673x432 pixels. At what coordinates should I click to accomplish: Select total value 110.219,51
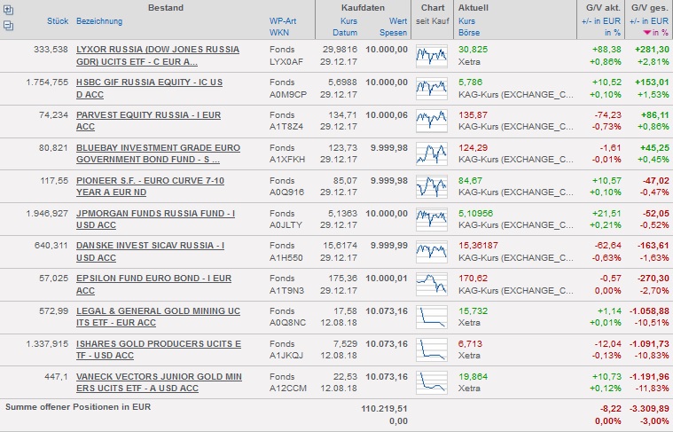(384, 409)
